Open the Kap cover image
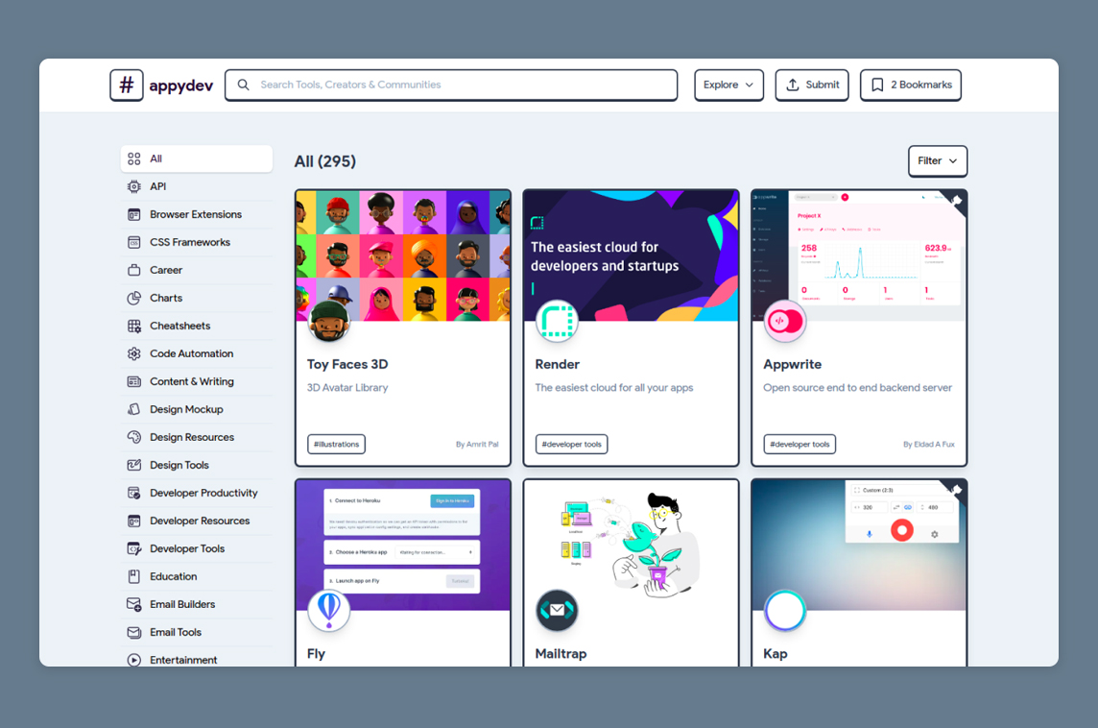 click(x=859, y=546)
